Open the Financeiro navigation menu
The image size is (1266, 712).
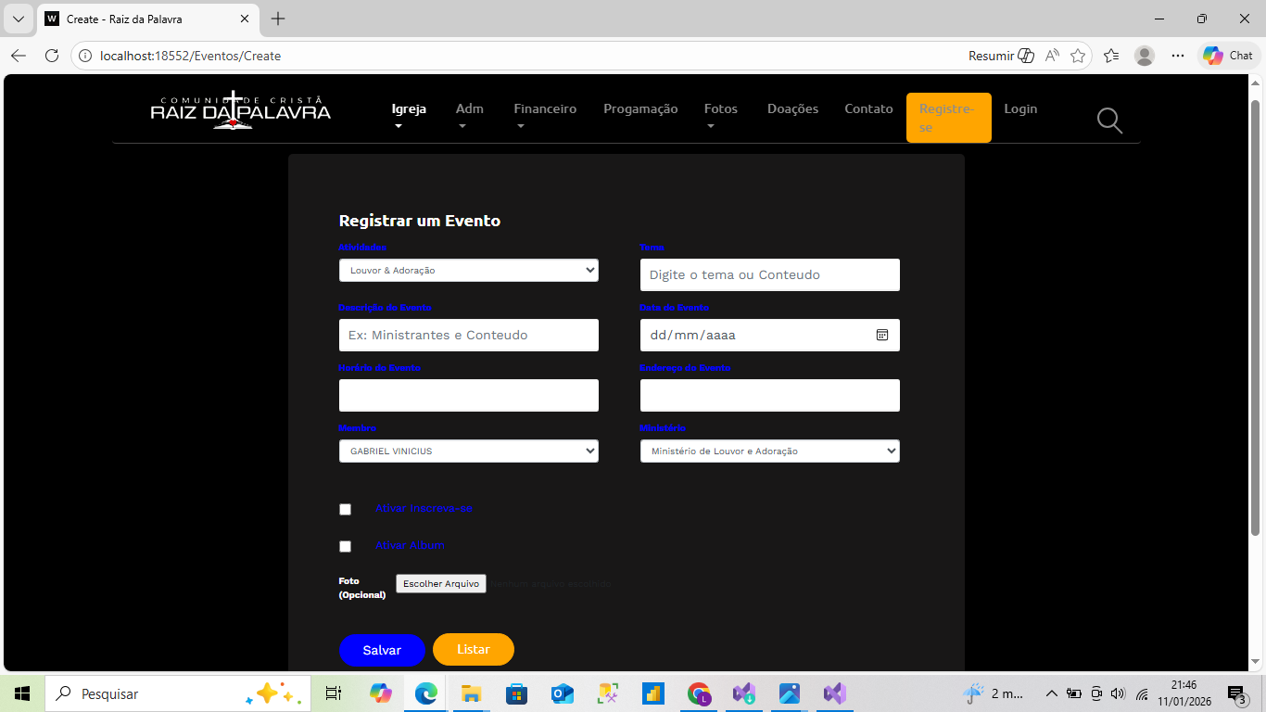[545, 109]
